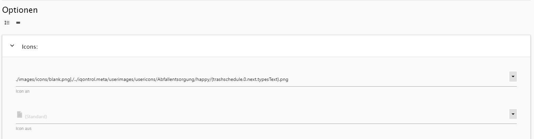This screenshot has height=139, width=534.
Task: Click the (Standard) placeholder text
Action: click(36, 117)
